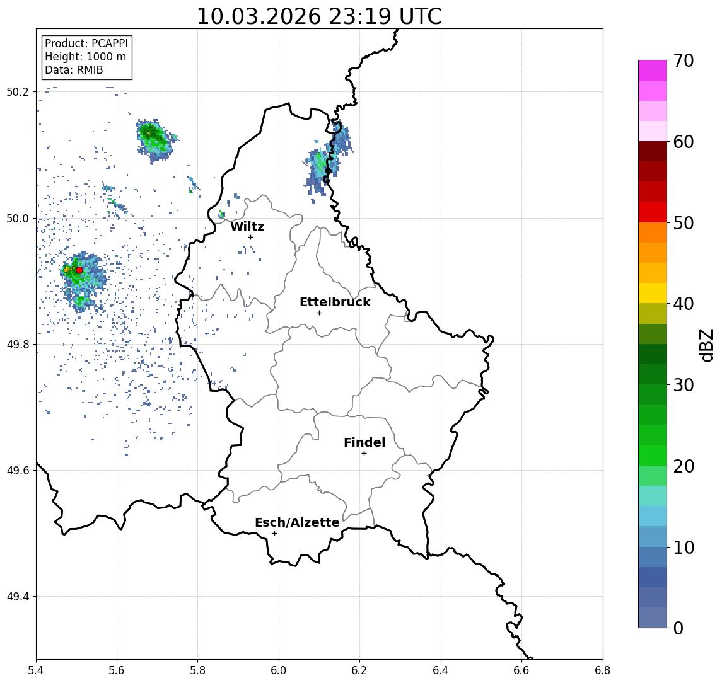The width and height of the screenshot is (722, 683).
Task: Click the 'Data: RMIB' text line
Action: pos(74,70)
